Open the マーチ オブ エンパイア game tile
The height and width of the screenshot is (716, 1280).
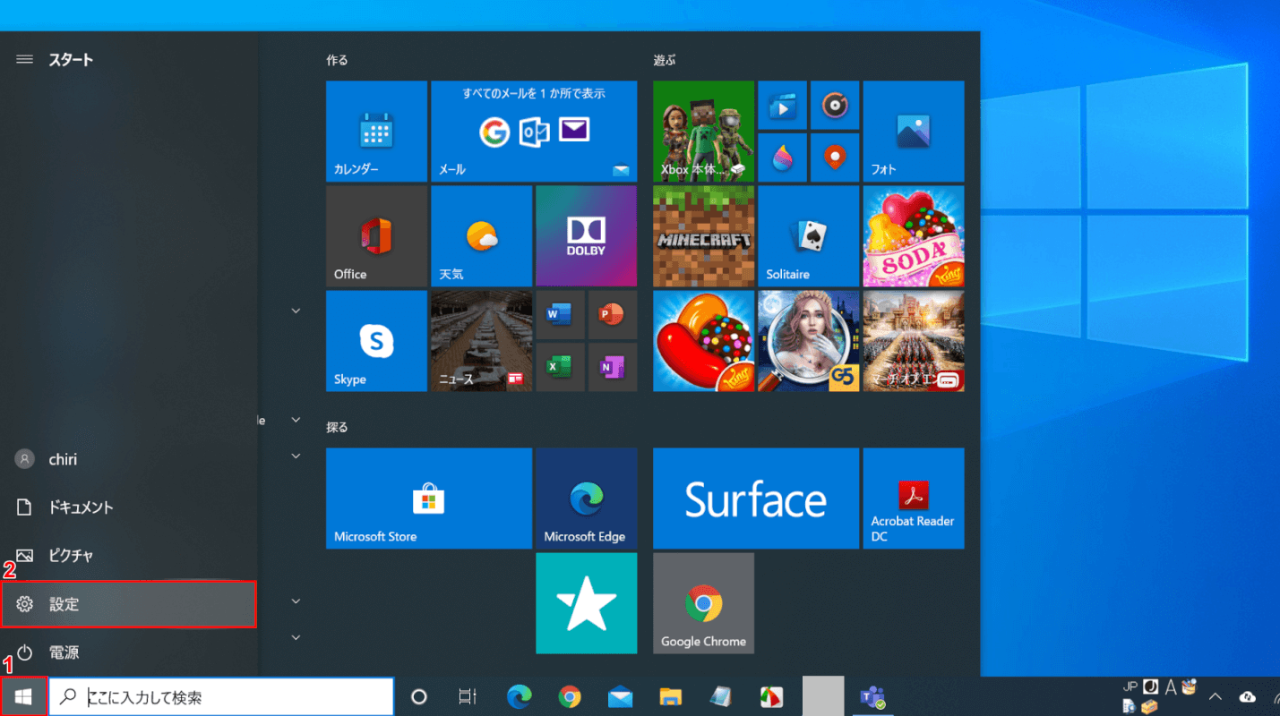click(914, 341)
